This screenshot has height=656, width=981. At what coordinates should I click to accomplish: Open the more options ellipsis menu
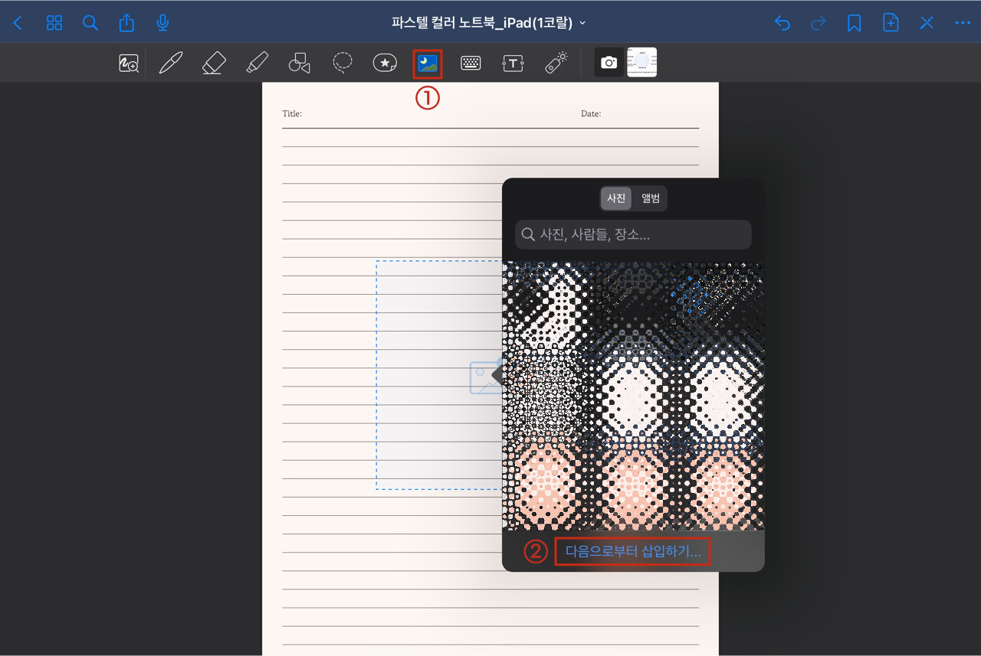tap(963, 23)
